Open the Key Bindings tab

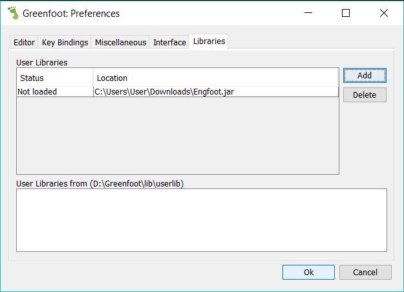click(65, 42)
